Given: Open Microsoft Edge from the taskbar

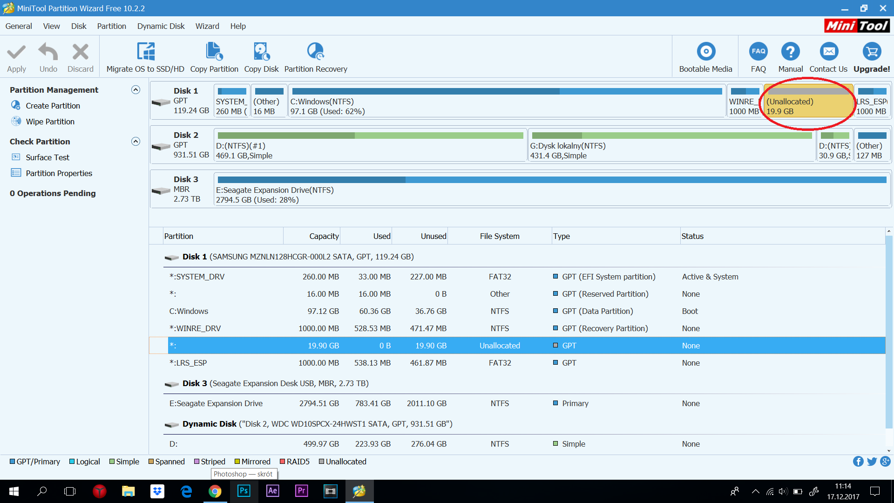Looking at the screenshot, I should click(186, 491).
